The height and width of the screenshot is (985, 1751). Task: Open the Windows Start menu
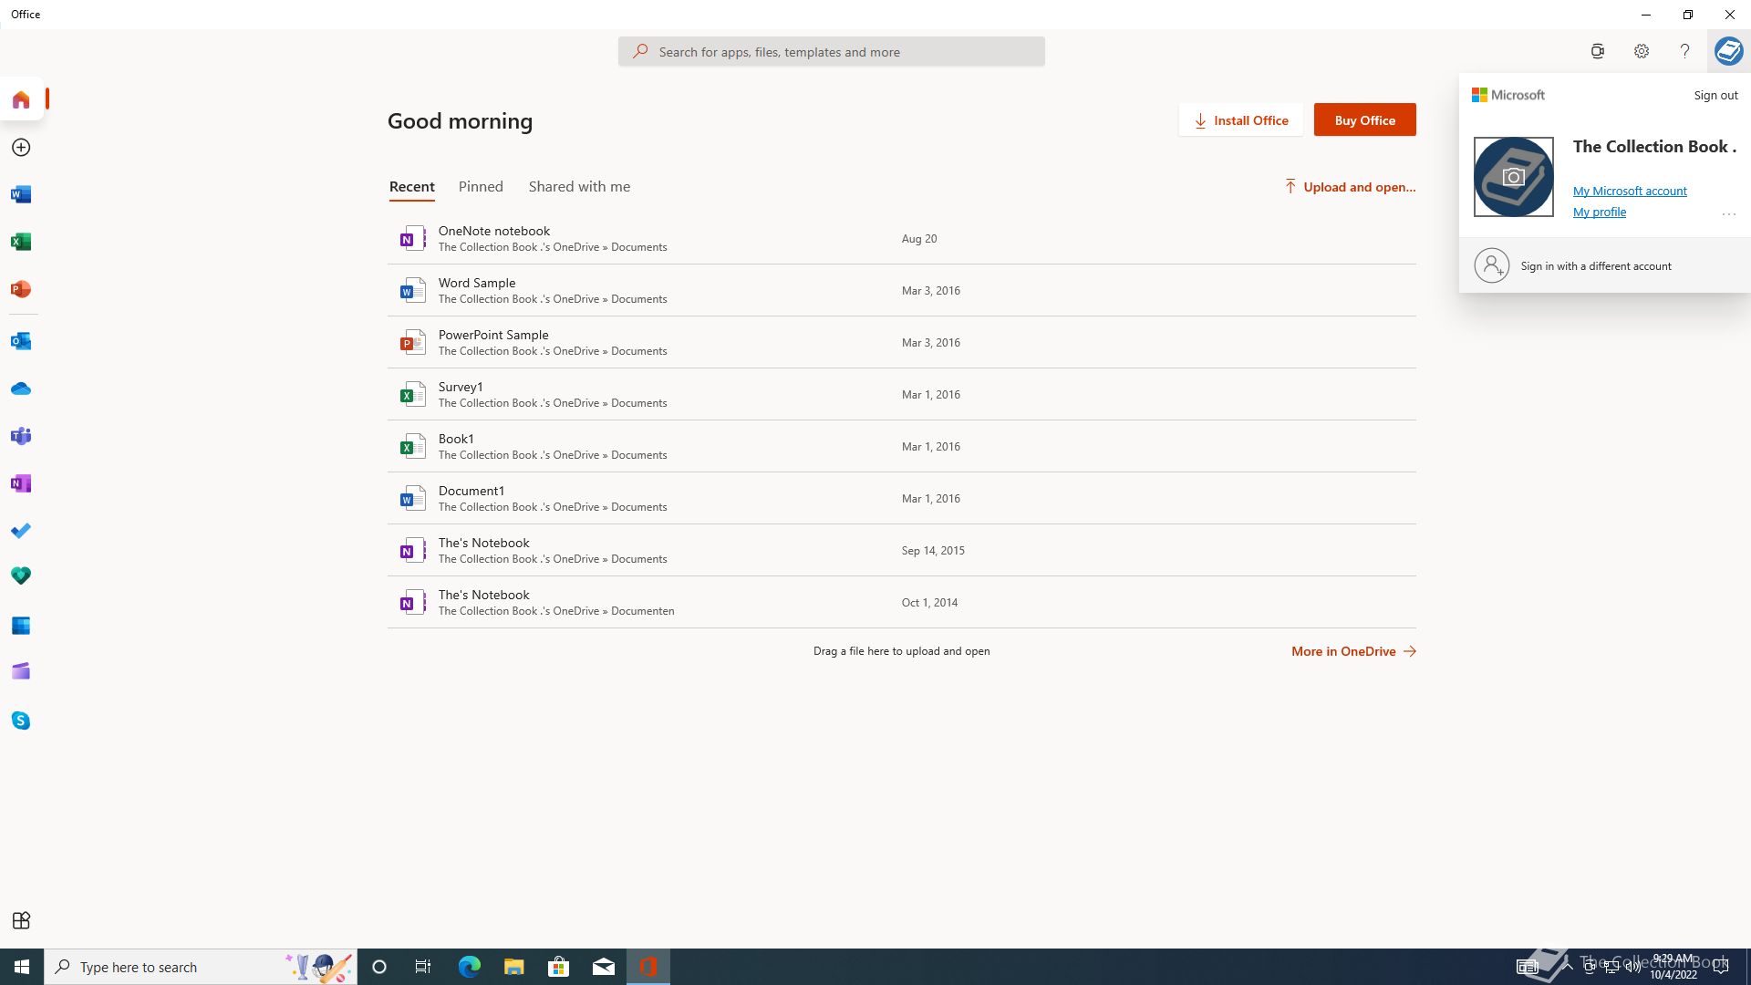[22, 967]
